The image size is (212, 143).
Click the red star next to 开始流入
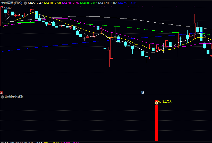[x=159, y=102]
